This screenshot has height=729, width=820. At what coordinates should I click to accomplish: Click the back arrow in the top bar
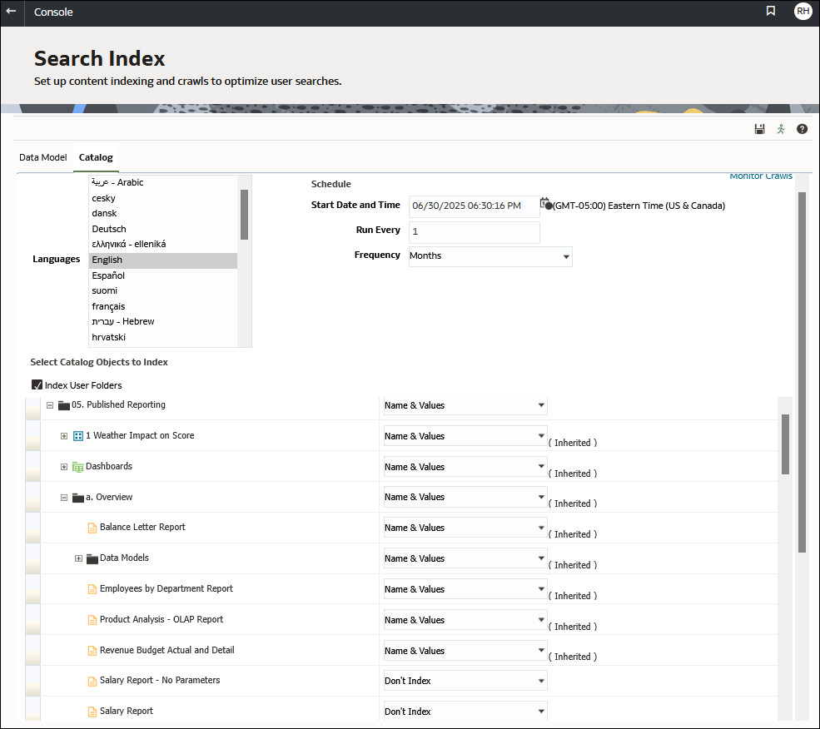pyautogui.click(x=12, y=12)
